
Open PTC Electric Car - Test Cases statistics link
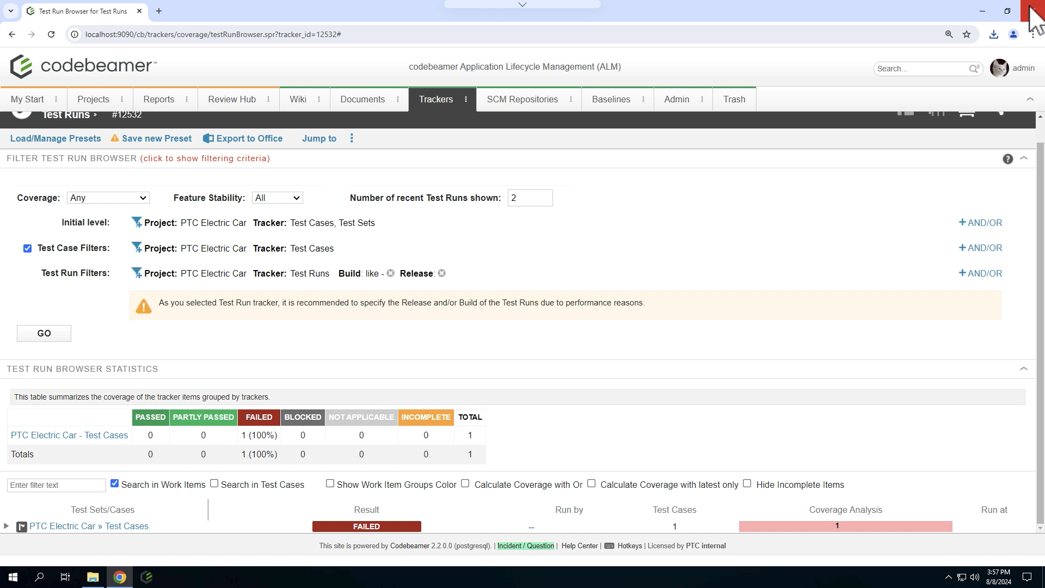(69, 435)
